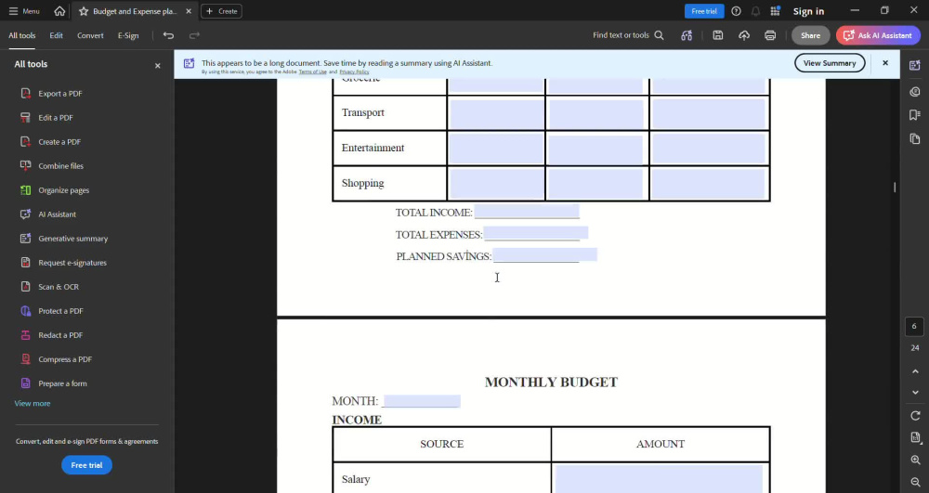Viewport: 929px width, 493px height.
Task: Rotate the page view
Action: point(915,415)
